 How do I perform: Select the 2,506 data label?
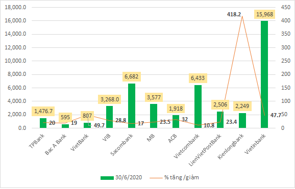point(220,104)
